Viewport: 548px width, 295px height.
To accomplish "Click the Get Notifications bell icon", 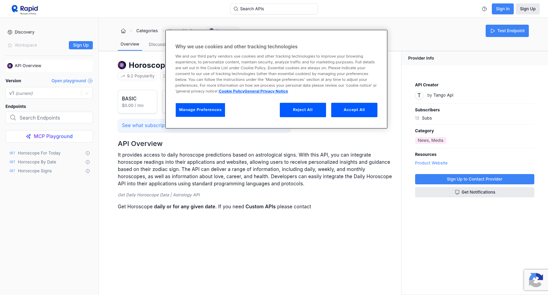I will 457,192.
